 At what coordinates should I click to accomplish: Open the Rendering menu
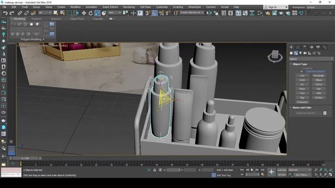click(x=129, y=7)
